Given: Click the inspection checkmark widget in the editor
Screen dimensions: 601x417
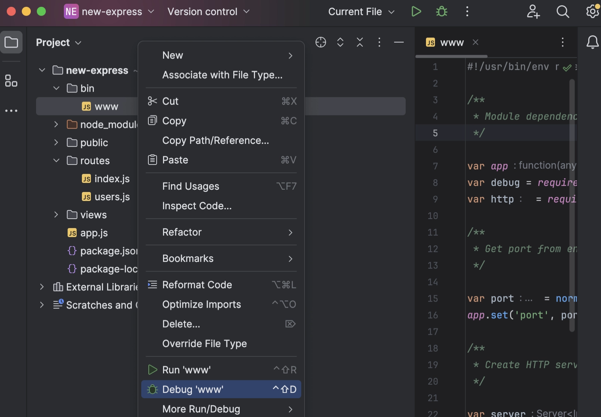Looking at the screenshot, I should pos(567,67).
